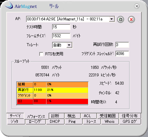
Task: Click the 再試行回数 field showing 3
Action: [122, 45]
